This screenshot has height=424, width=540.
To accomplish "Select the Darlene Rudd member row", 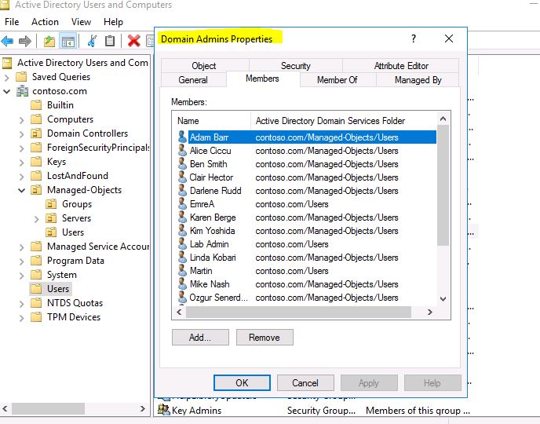I will click(307, 191).
